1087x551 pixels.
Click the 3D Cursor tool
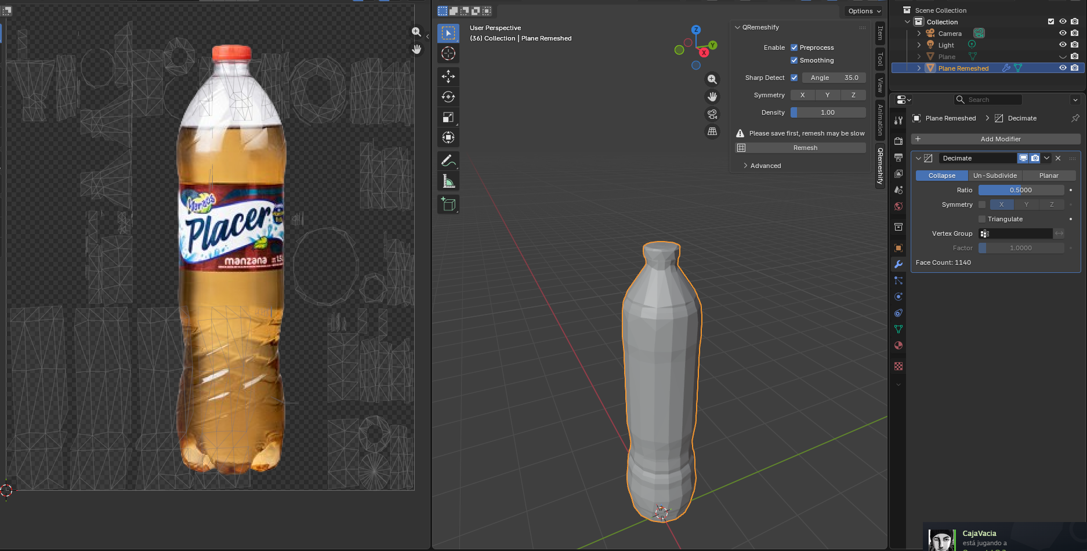click(x=448, y=53)
